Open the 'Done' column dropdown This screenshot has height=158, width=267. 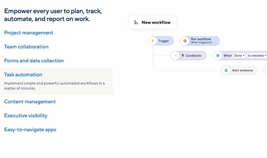(x=239, y=56)
